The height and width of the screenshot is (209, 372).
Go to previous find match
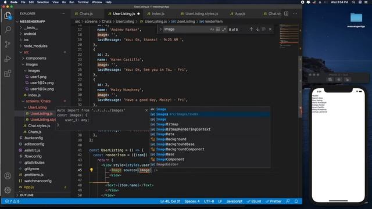tap(251, 30)
